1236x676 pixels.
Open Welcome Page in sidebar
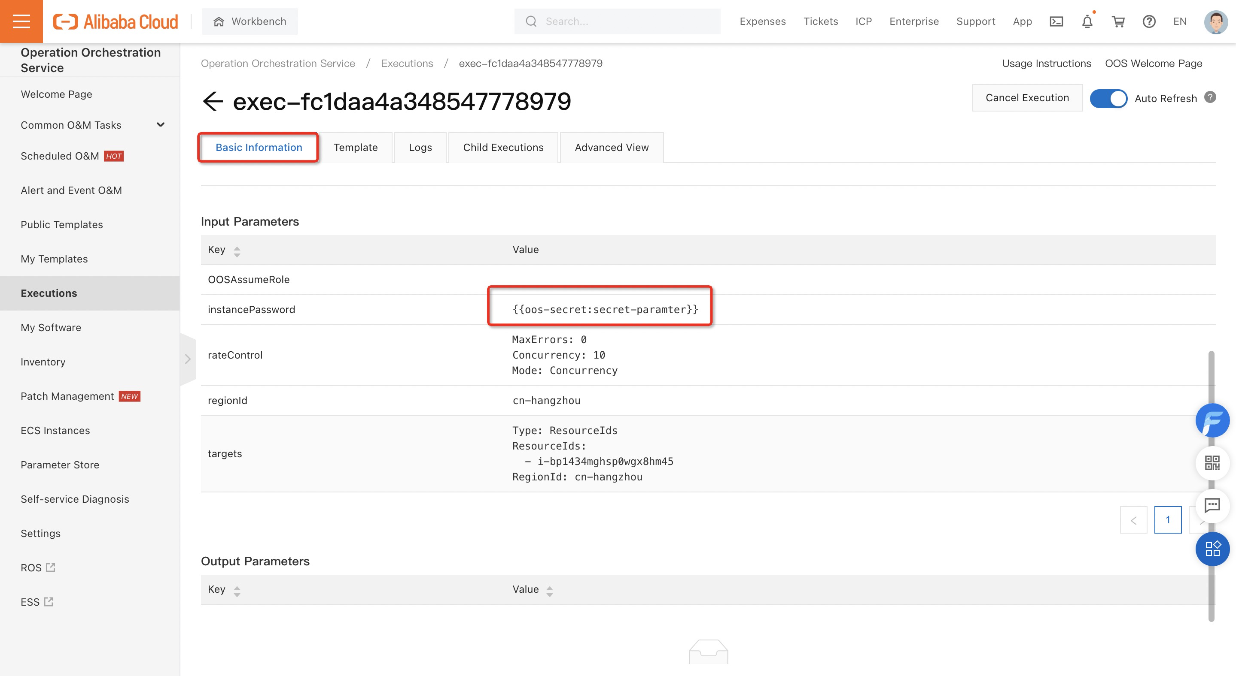57,94
